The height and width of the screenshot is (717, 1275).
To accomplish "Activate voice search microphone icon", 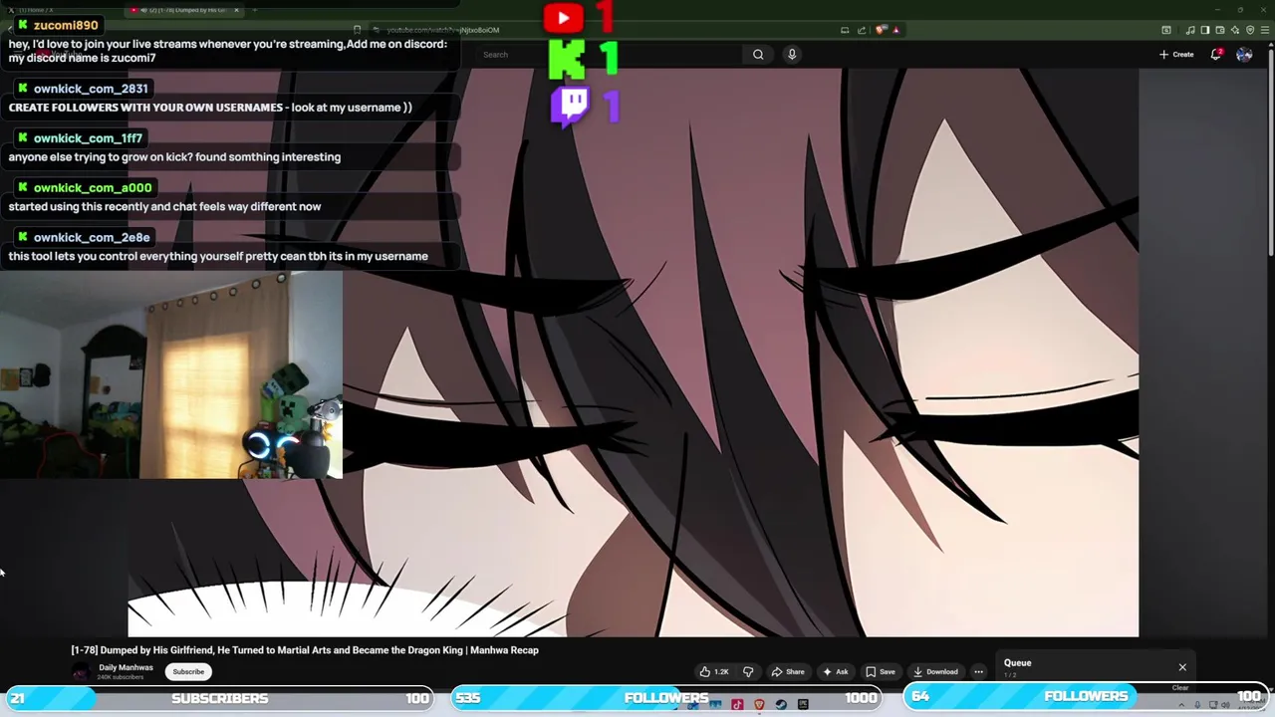I will click(x=792, y=55).
